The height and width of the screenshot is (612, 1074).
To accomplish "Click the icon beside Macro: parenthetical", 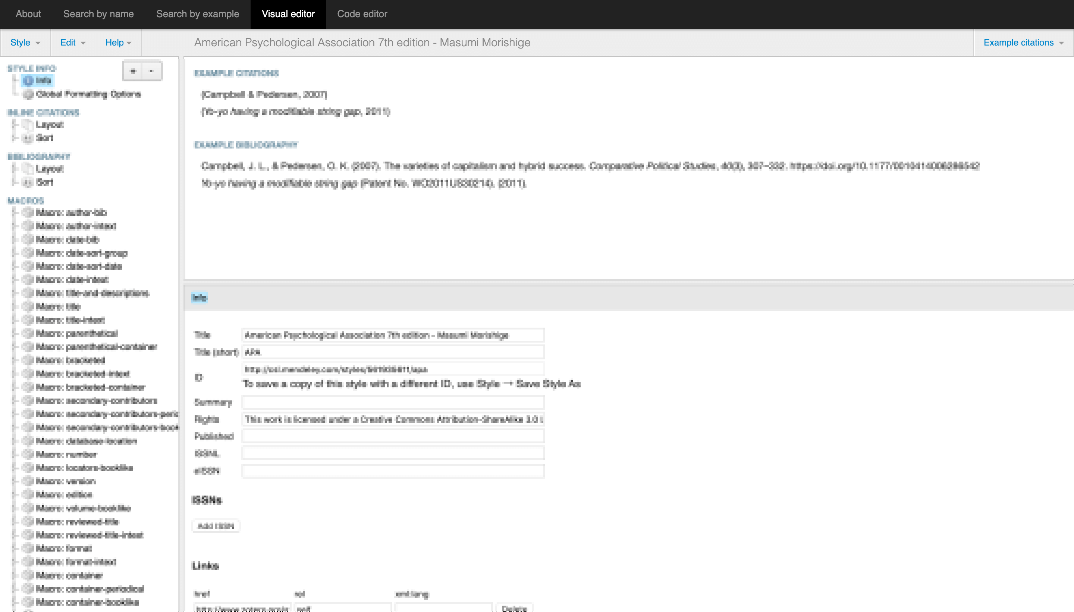I will [x=28, y=334].
